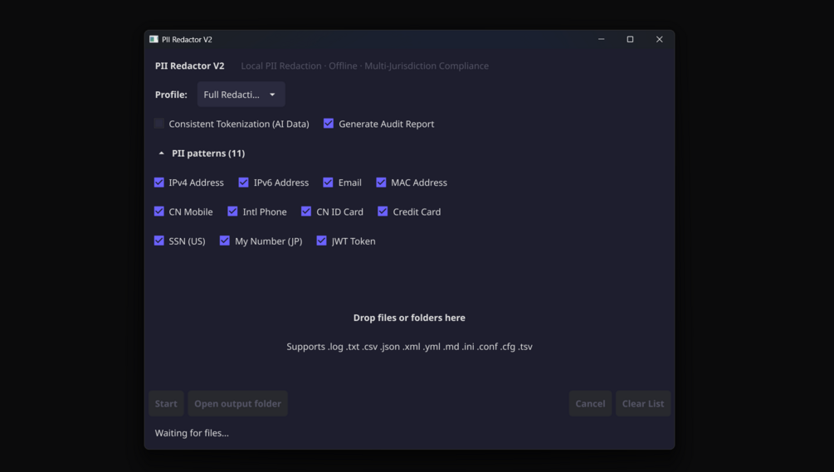834x472 pixels.
Task: Click the Clear List button
Action: coord(642,404)
